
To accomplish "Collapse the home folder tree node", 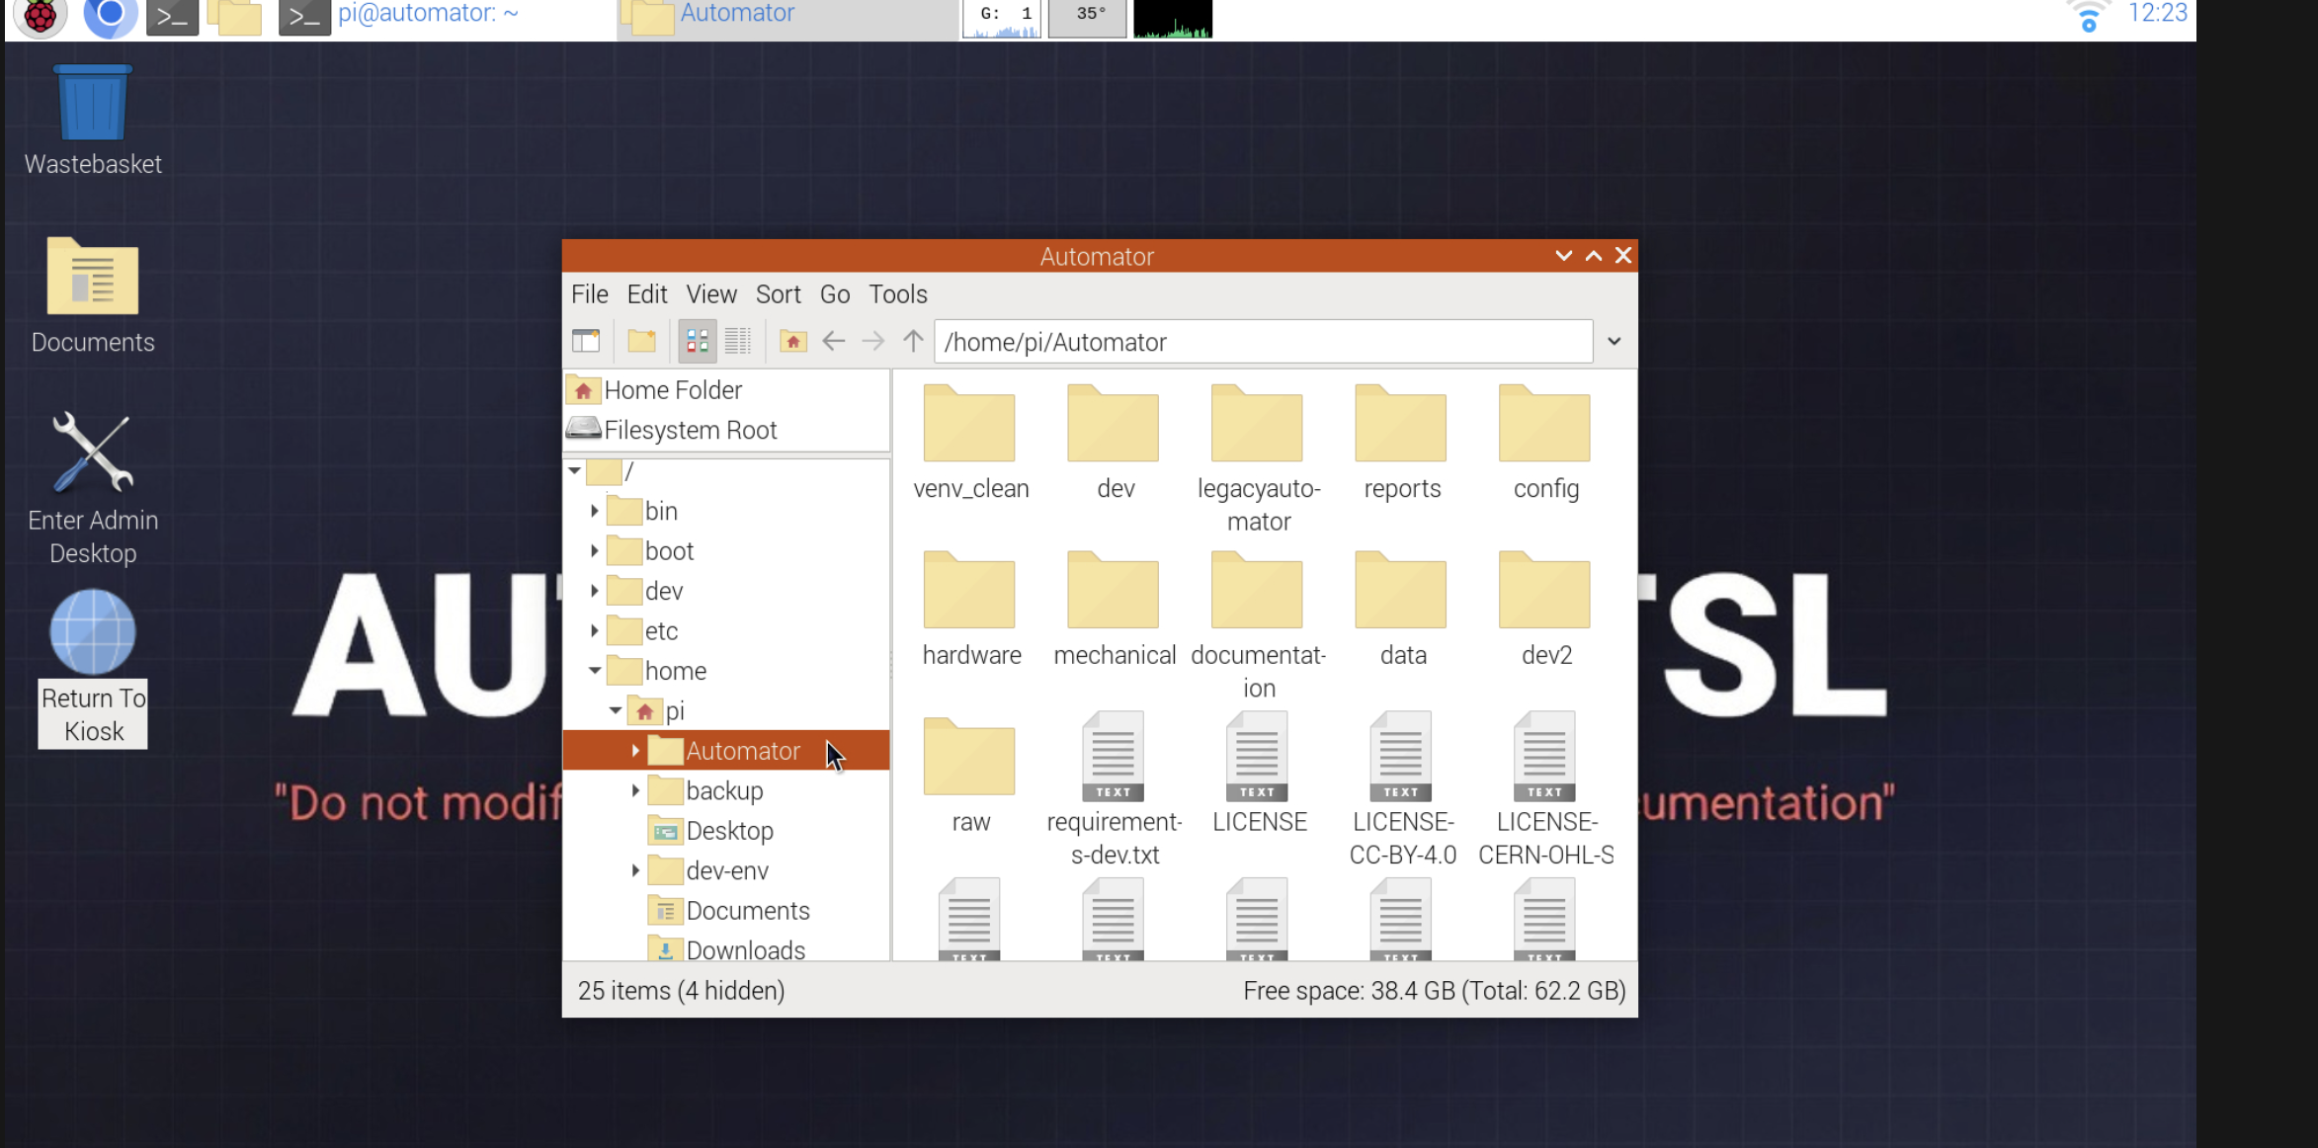I will [x=594, y=671].
